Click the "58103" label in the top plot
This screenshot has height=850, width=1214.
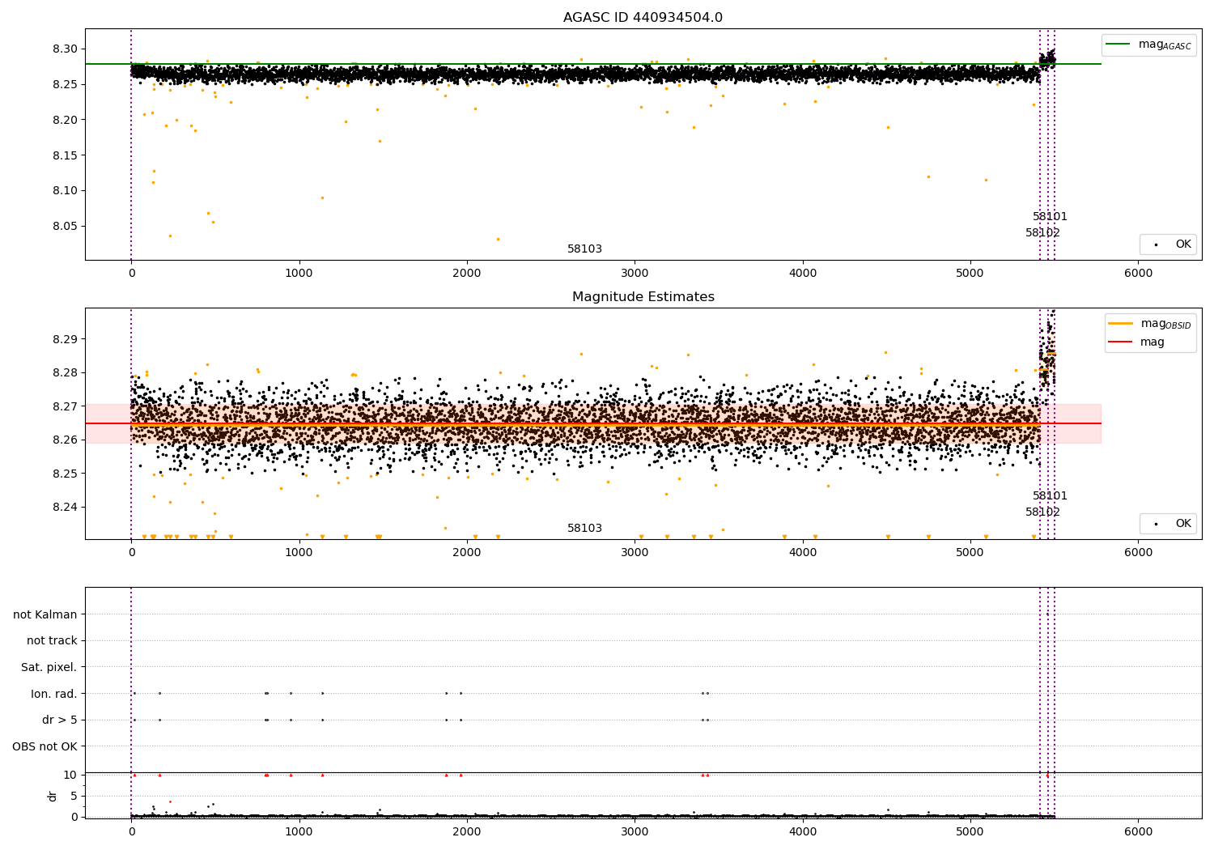(x=584, y=249)
